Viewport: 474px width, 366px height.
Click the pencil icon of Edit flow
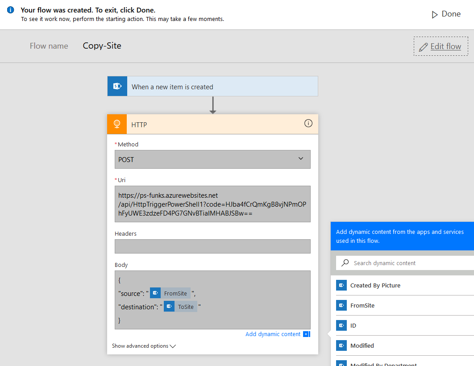point(423,46)
